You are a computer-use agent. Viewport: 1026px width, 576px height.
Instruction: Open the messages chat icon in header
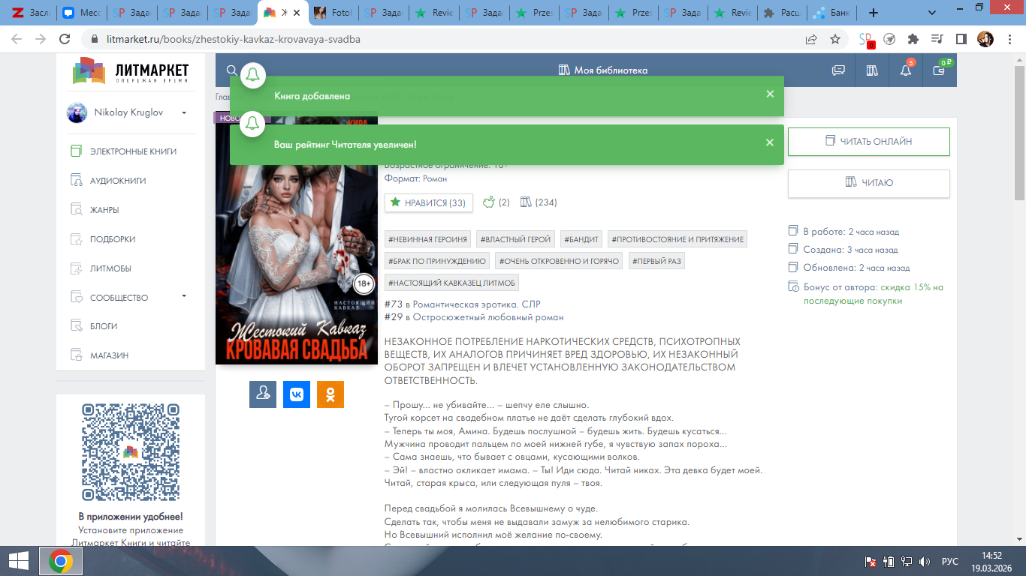[838, 70]
